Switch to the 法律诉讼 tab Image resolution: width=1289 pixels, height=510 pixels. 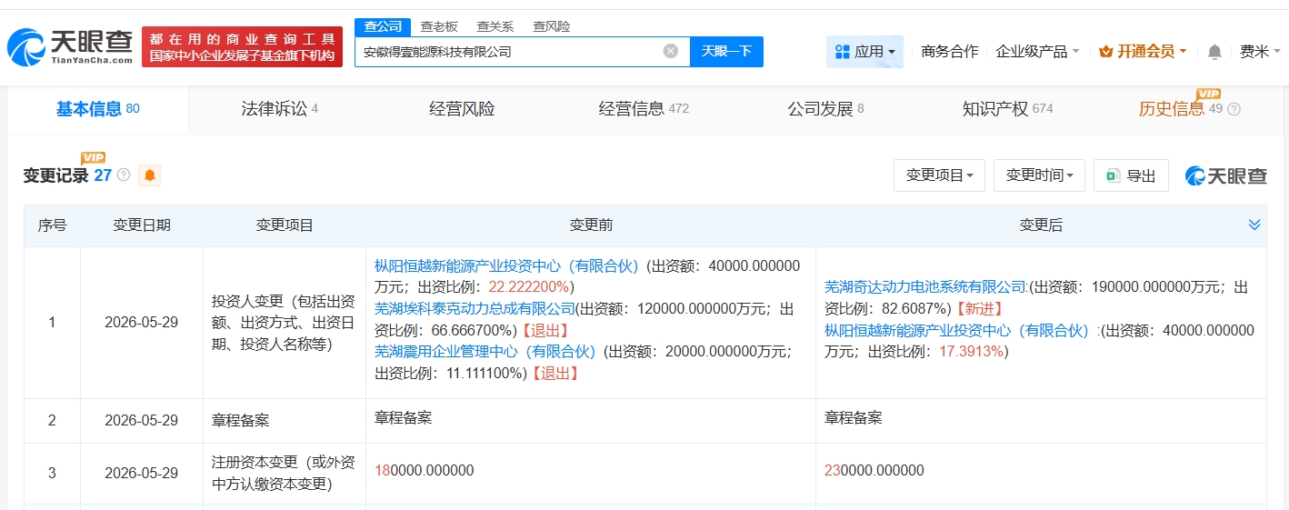pyautogui.click(x=279, y=109)
